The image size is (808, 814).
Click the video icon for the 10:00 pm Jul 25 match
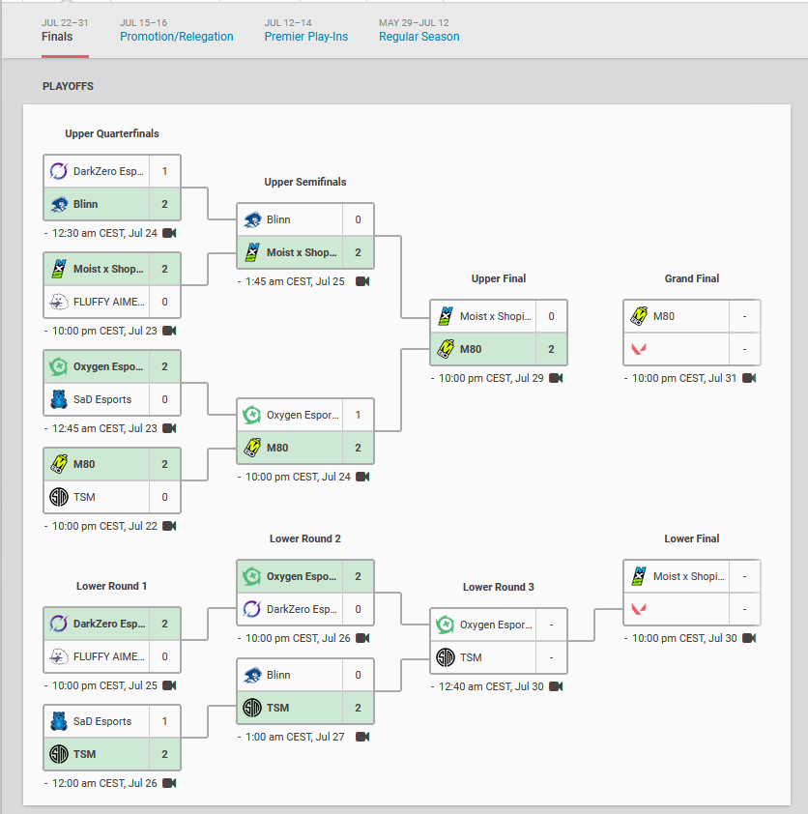pos(169,685)
